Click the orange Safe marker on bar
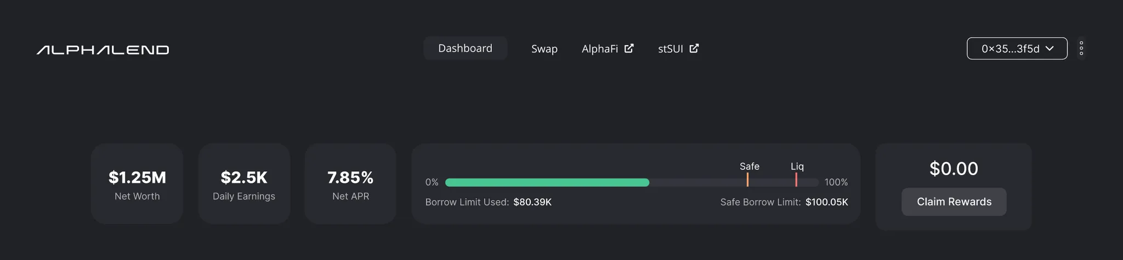The height and width of the screenshot is (260, 1123). [747, 180]
